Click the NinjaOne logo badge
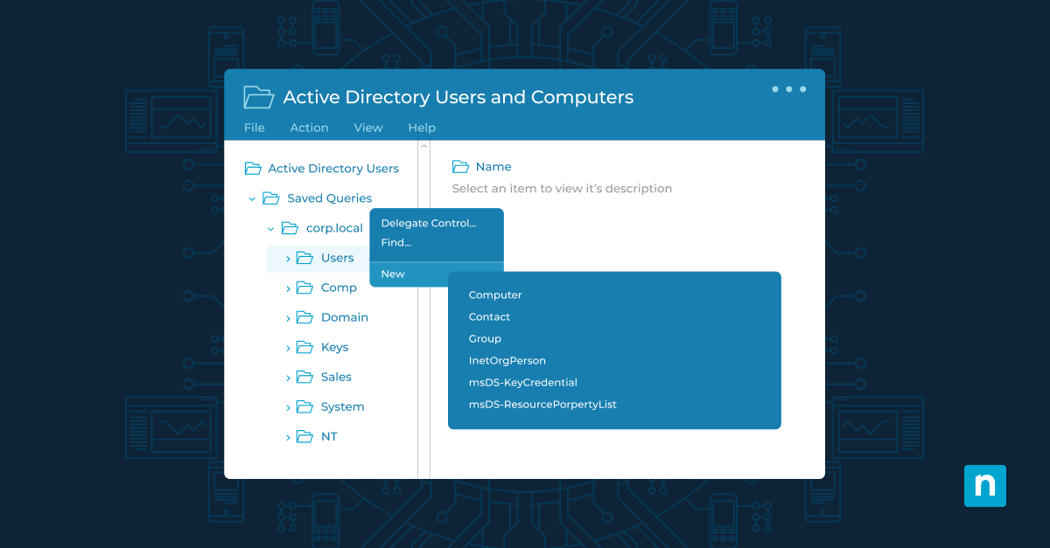The width and height of the screenshot is (1050, 548). (x=984, y=486)
